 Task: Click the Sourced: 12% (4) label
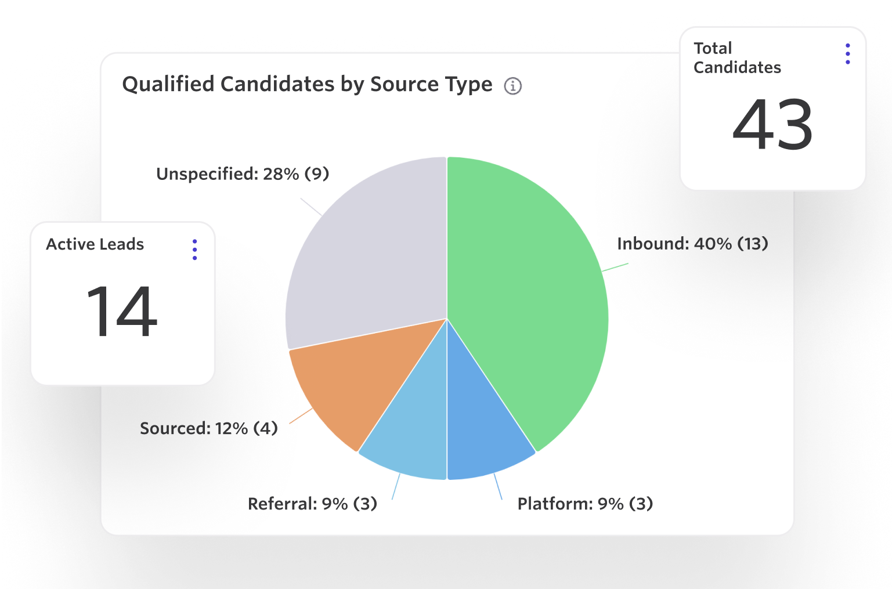pos(210,428)
